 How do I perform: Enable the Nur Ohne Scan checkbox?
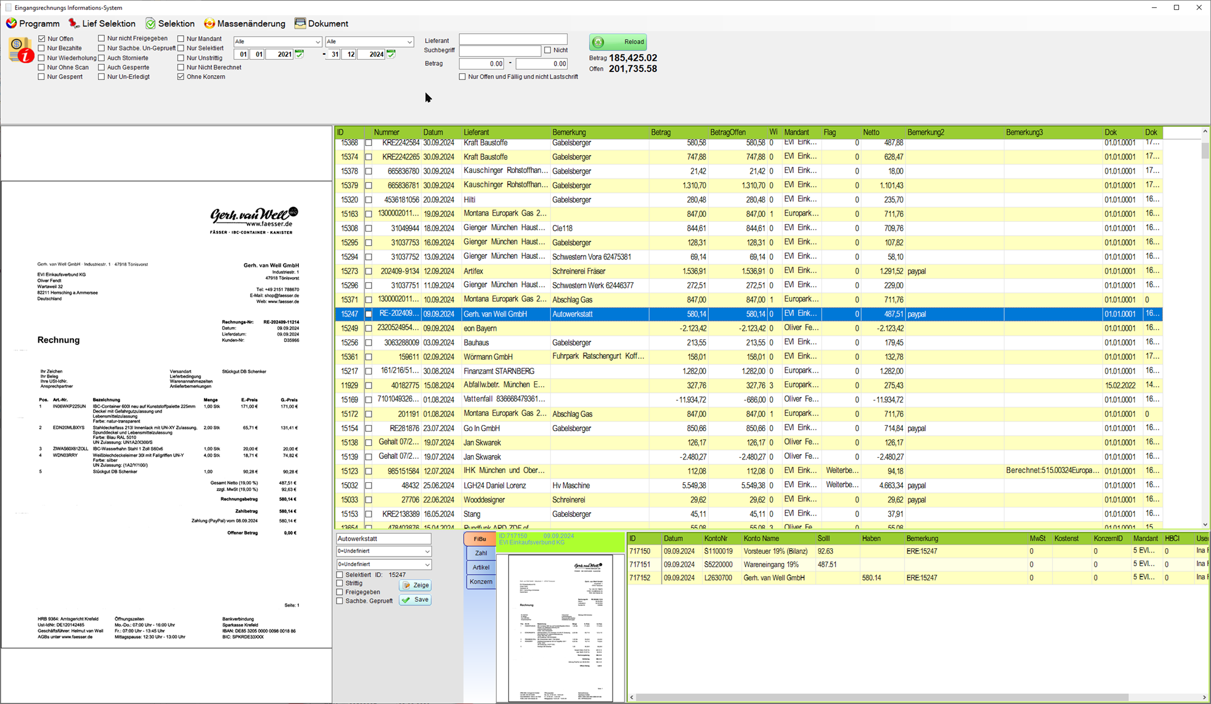[42, 67]
